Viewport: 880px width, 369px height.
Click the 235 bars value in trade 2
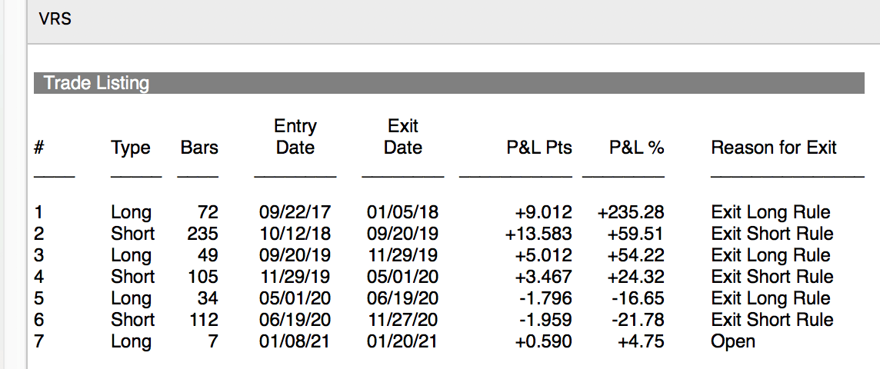(x=202, y=233)
